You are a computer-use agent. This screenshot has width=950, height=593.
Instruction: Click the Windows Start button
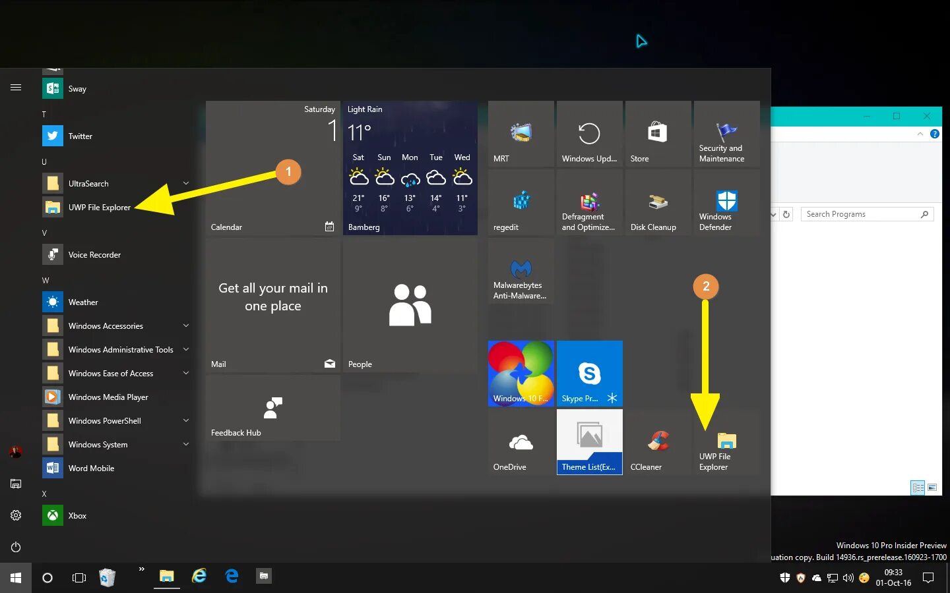[x=16, y=578]
